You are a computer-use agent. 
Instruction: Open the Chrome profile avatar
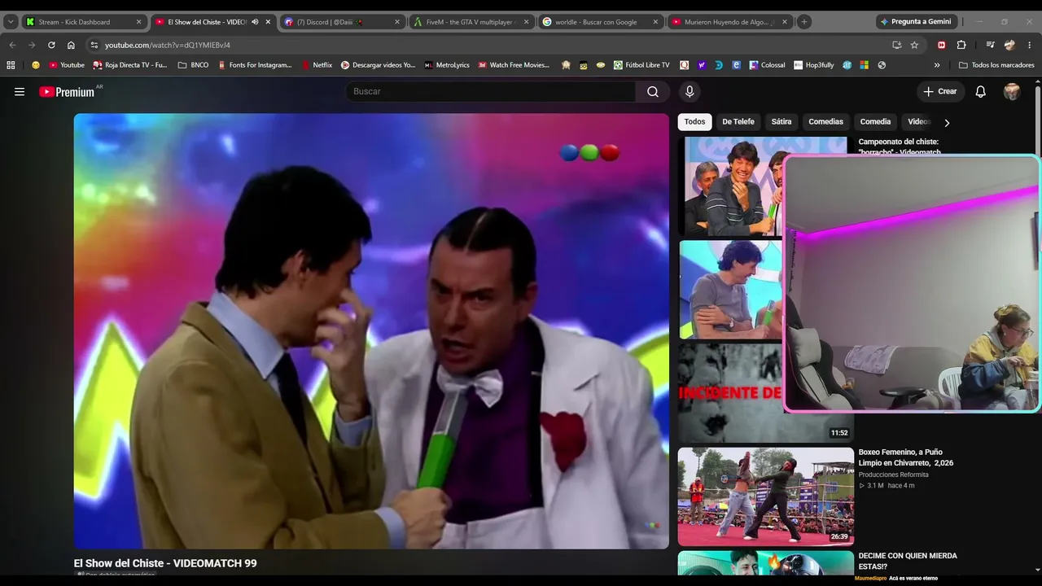(x=1010, y=45)
